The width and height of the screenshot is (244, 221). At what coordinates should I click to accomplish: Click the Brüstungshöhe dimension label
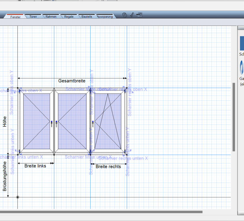(x=5, y=176)
